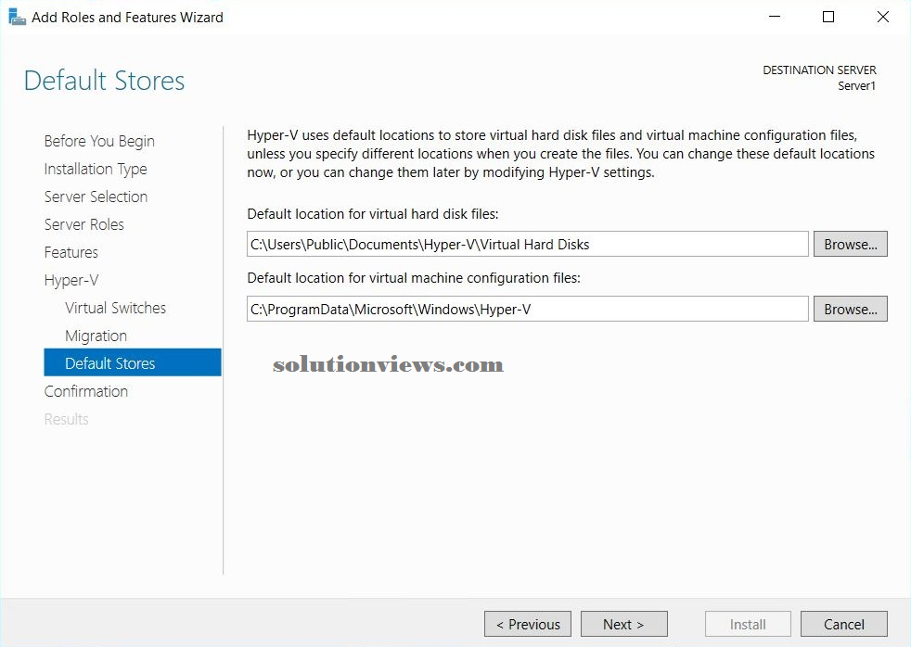Screen dimensions: 911x647
Task: Browse for configuration files location
Action: [x=850, y=310]
